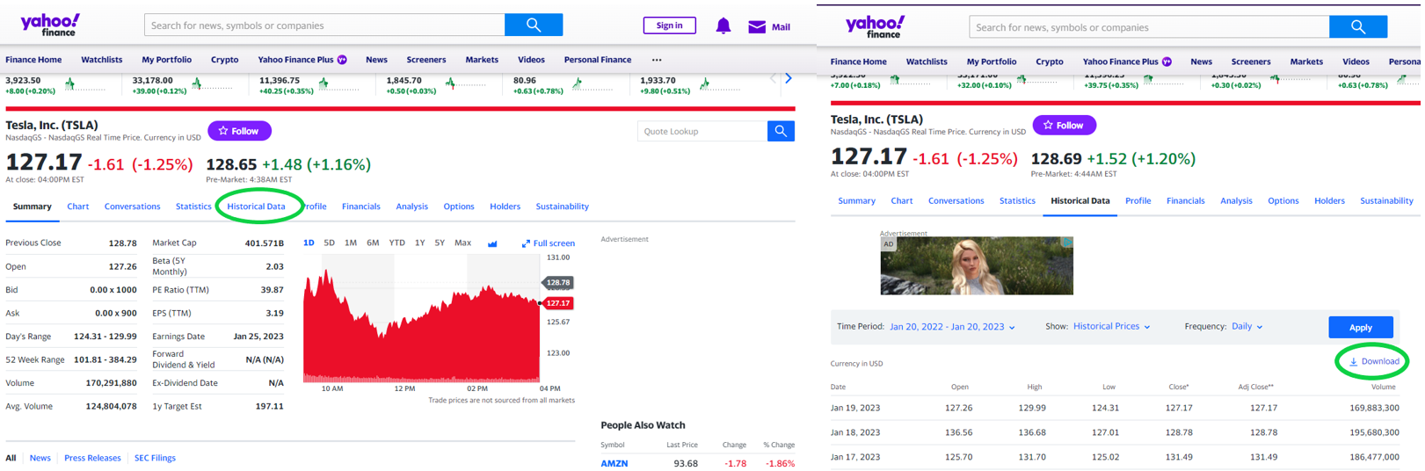This screenshot has width=1425, height=471.
Task: Download the historical data
Action: (x=1374, y=361)
